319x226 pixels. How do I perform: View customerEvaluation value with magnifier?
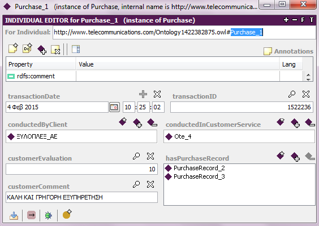tap(136, 156)
